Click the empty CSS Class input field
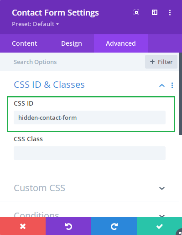 [89, 153]
